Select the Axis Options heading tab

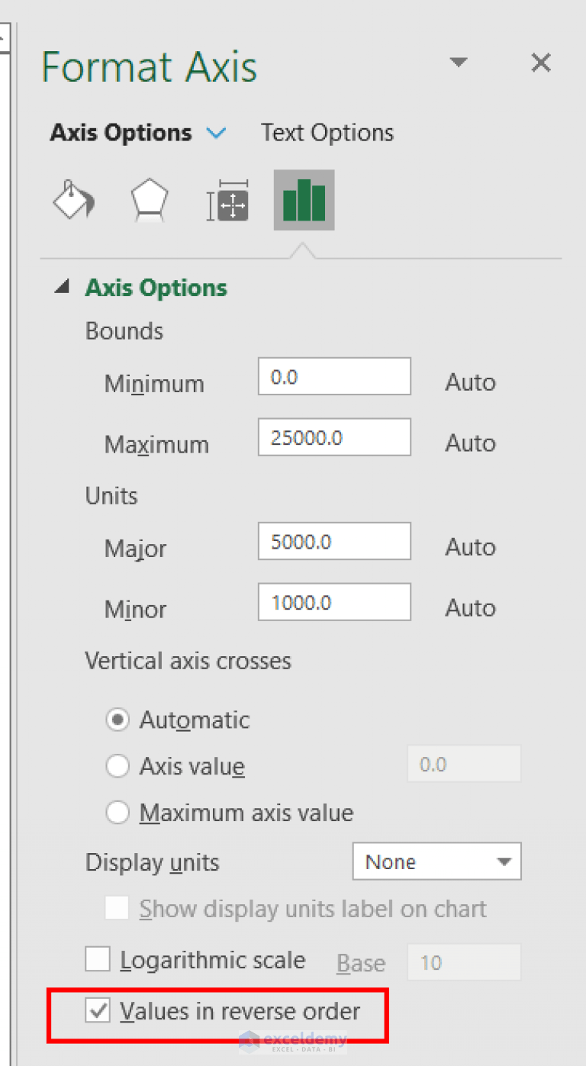tap(121, 133)
